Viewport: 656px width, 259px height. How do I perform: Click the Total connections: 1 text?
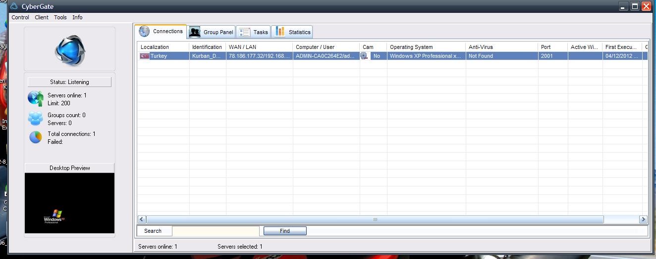click(x=71, y=134)
